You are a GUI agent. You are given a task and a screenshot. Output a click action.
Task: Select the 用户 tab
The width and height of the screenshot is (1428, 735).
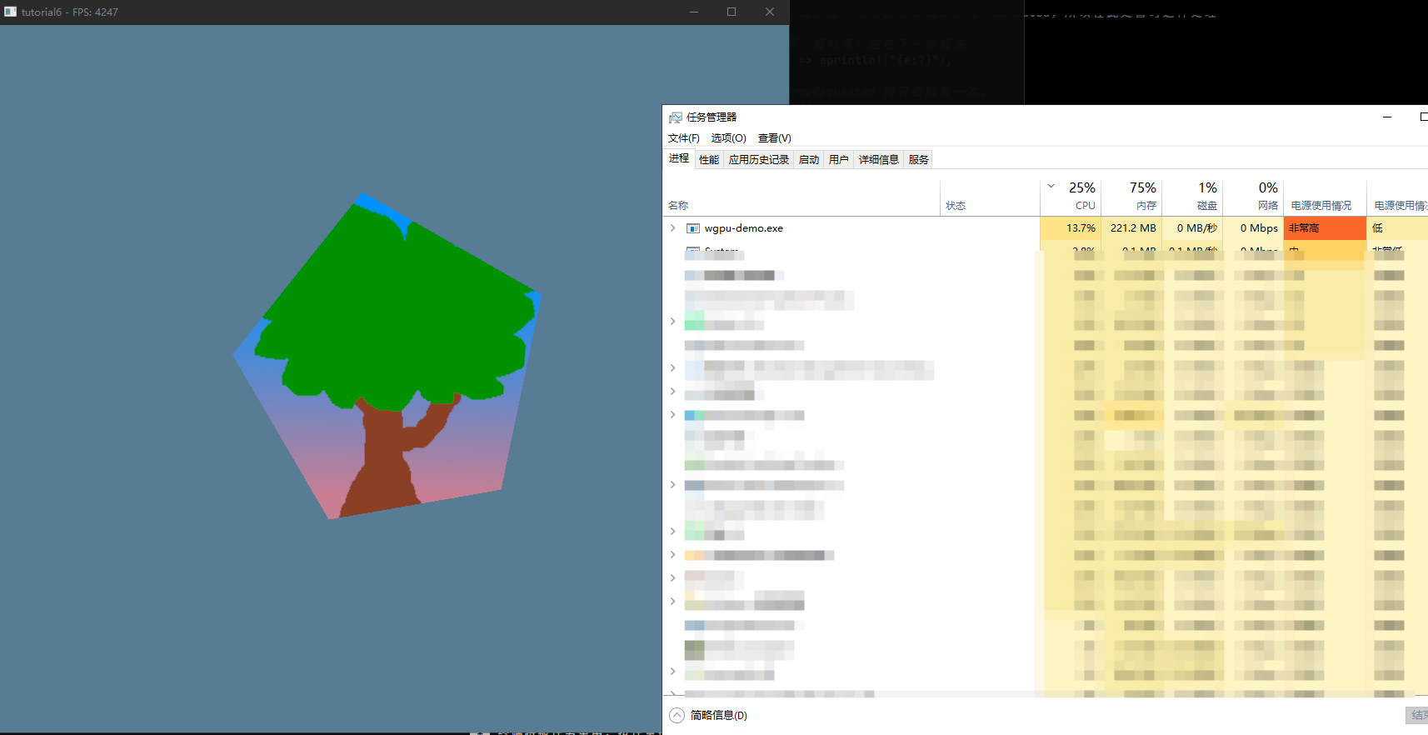839,159
